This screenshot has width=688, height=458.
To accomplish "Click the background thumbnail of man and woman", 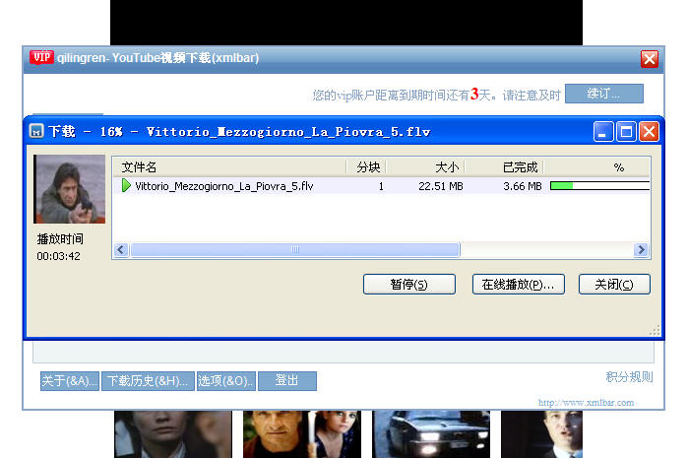I will 302,434.
